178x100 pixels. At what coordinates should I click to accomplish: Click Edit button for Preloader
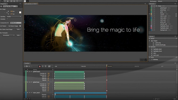19,35
